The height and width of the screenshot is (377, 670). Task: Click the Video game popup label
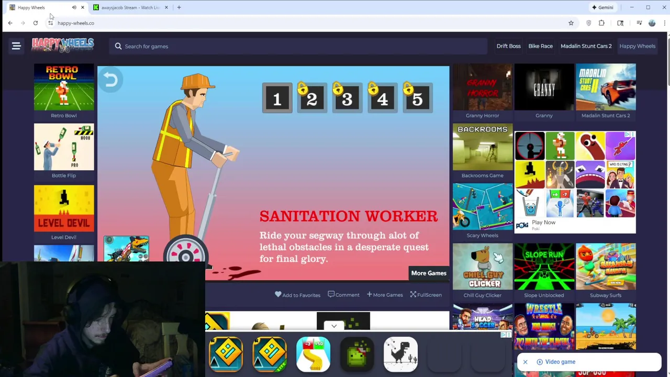(560, 362)
